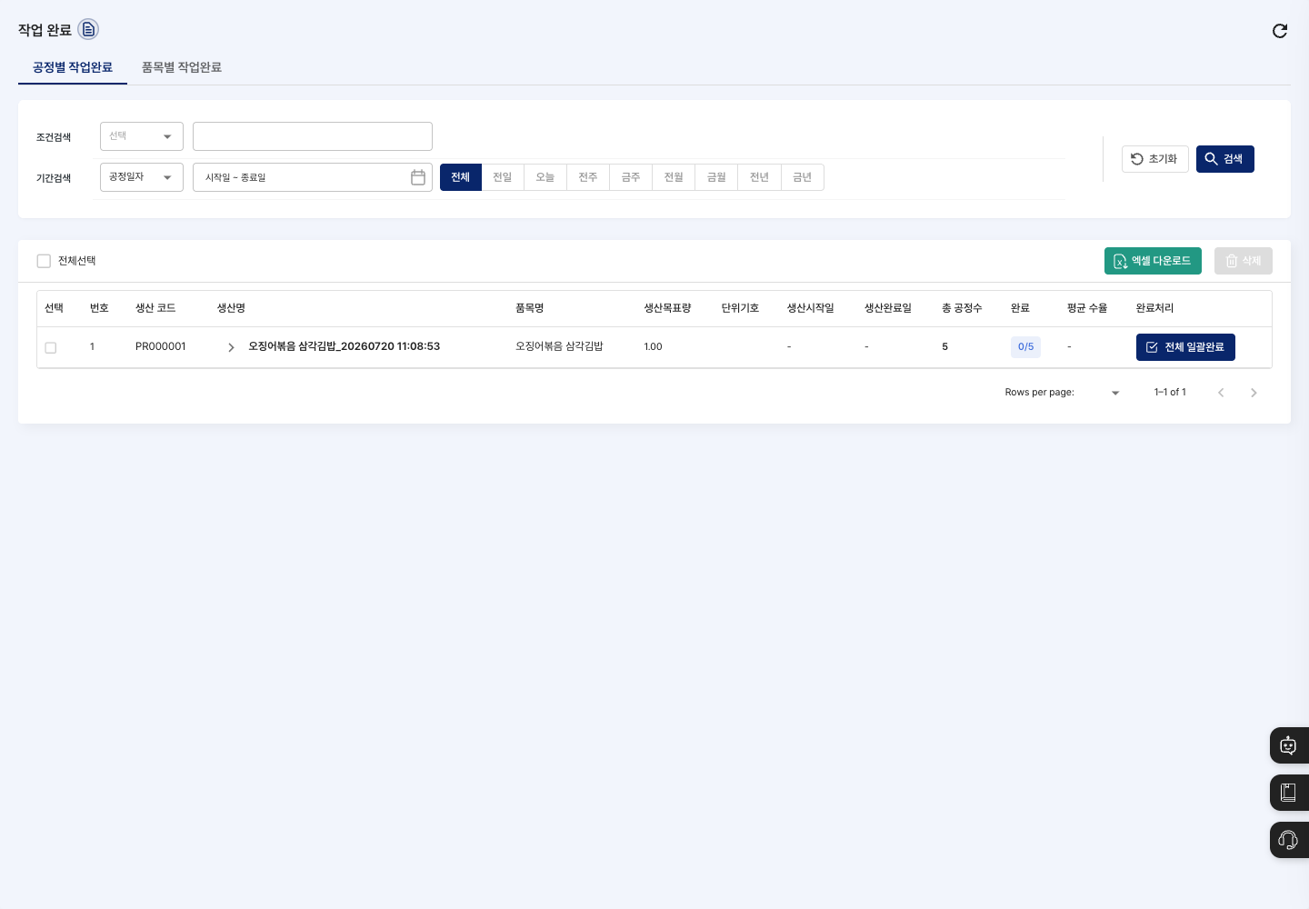This screenshot has width=1309, height=909.
Task: Focus the 조건검색 keyword input field
Action: pos(313,136)
